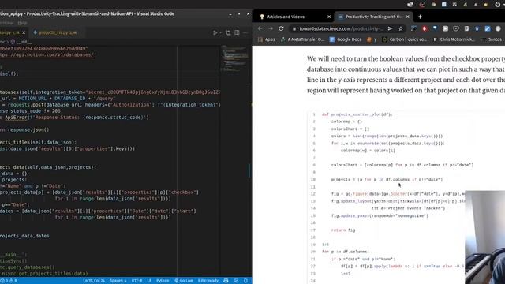
Task: Click the share/send icon in the address bar
Action: point(390,28)
